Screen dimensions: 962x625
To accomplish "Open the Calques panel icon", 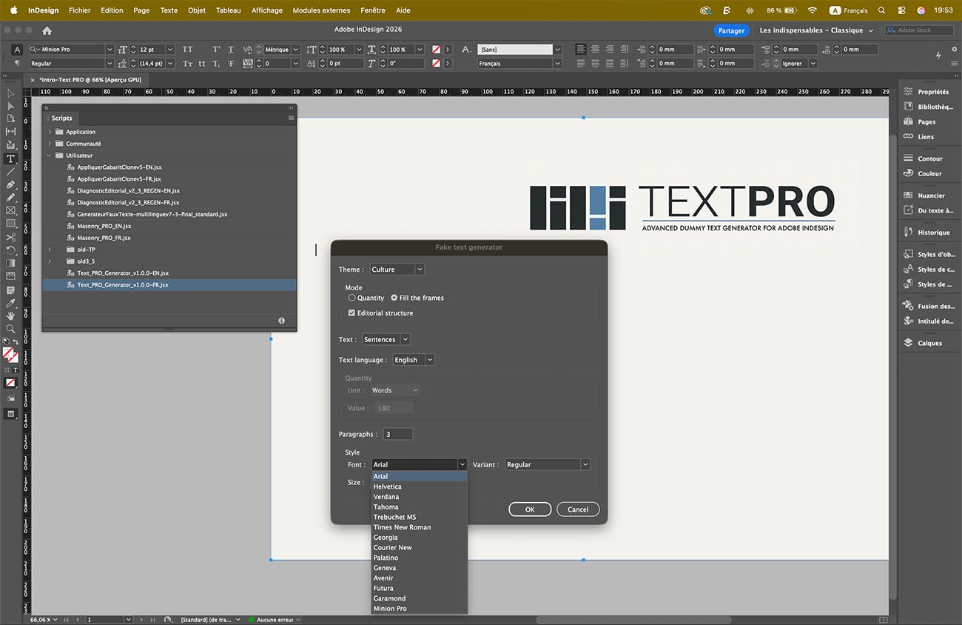I will pyautogui.click(x=909, y=343).
